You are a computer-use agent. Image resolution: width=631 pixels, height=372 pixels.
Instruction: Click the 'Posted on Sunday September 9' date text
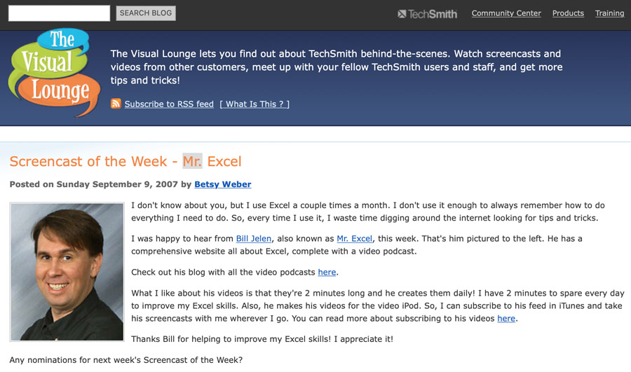click(94, 184)
